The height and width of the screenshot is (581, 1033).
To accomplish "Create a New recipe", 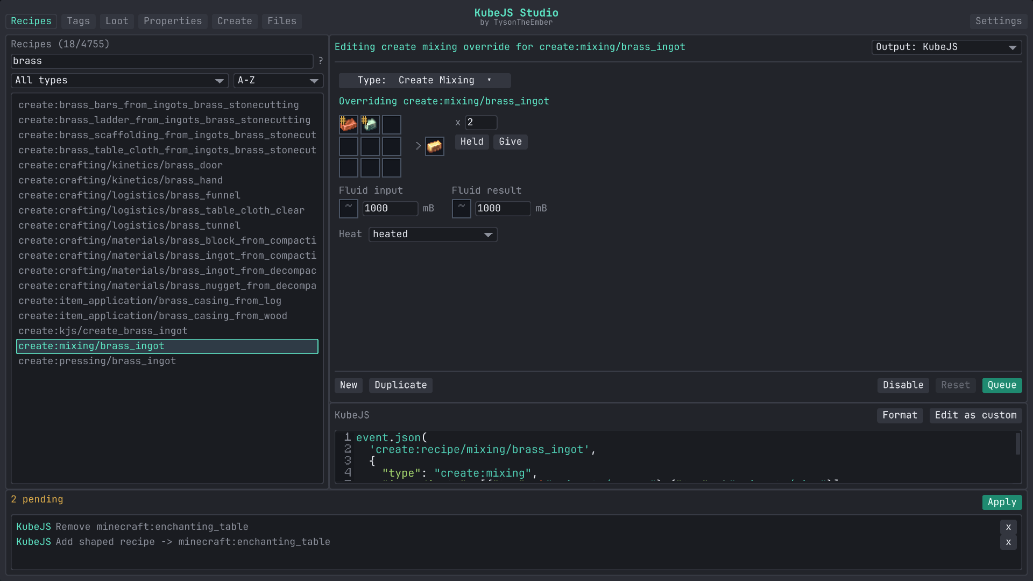I will [x=349, y=386].
